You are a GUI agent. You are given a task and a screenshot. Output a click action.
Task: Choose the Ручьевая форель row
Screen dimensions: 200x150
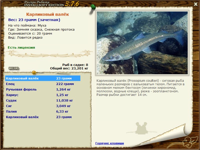coord(43,90)
